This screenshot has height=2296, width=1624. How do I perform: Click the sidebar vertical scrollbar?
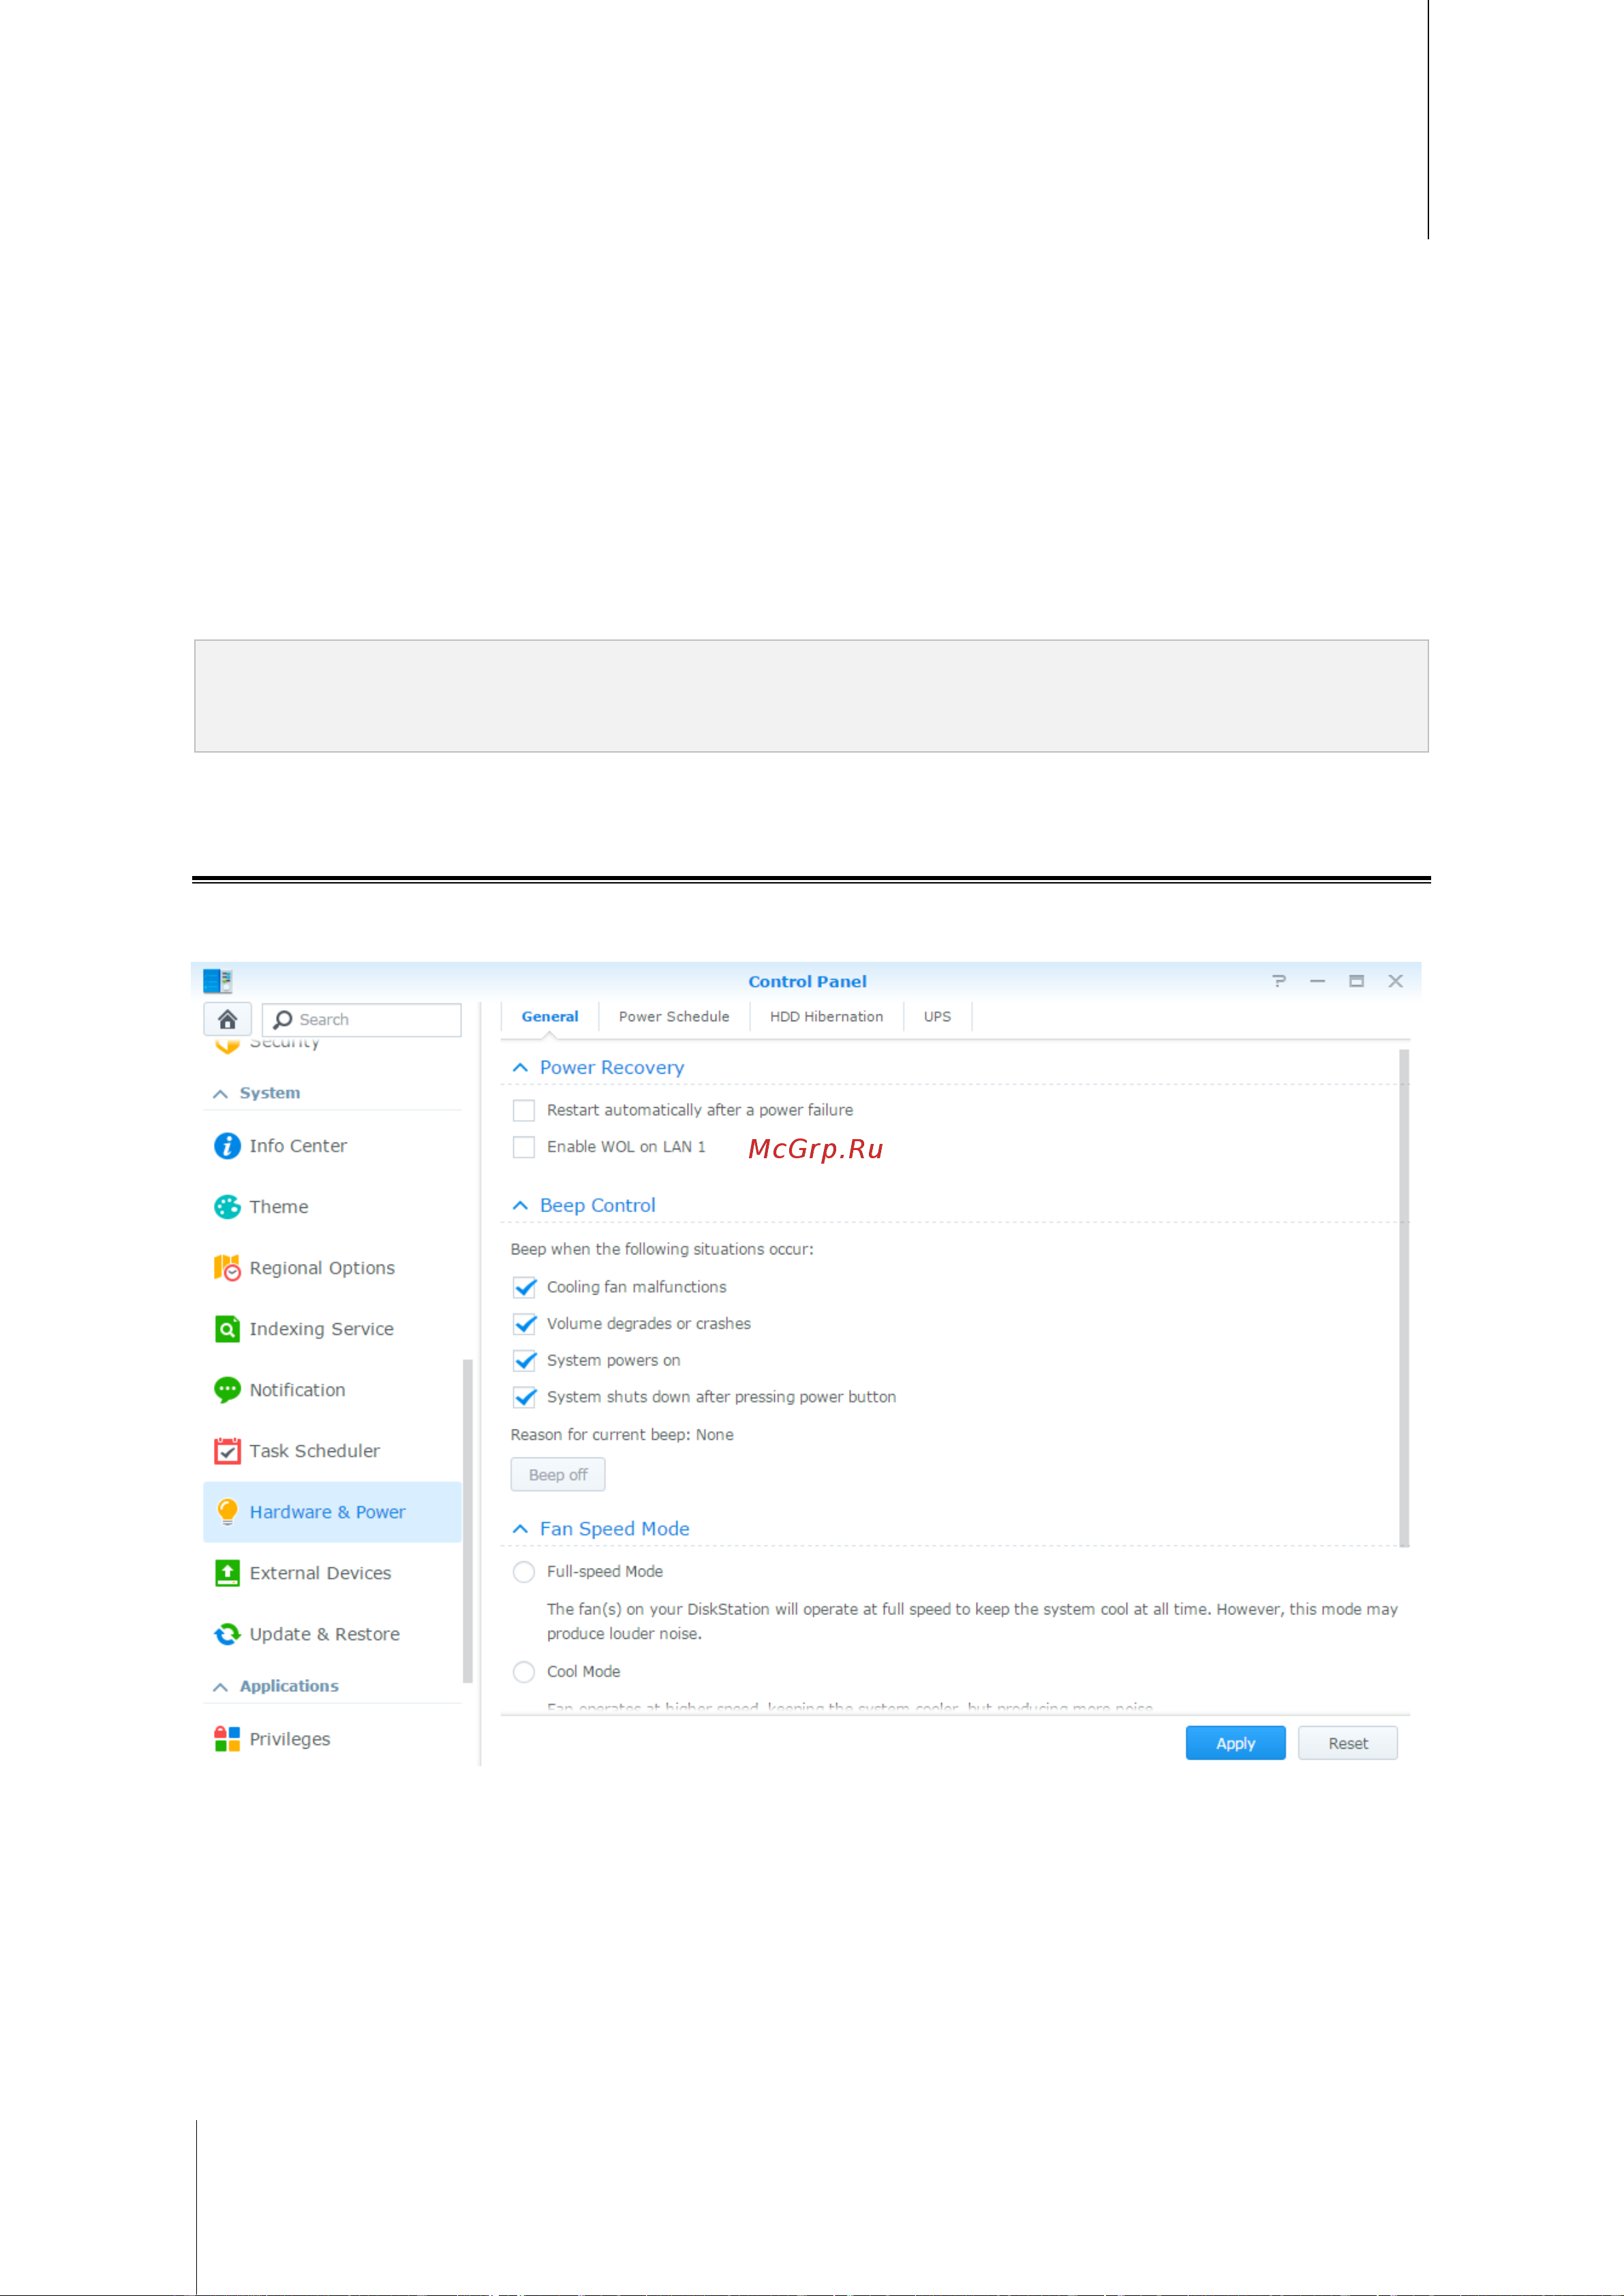click(467, 1521)
